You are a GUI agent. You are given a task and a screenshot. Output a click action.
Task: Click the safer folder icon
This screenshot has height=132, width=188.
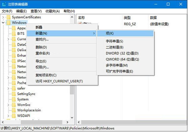click(x=14, y=88)
